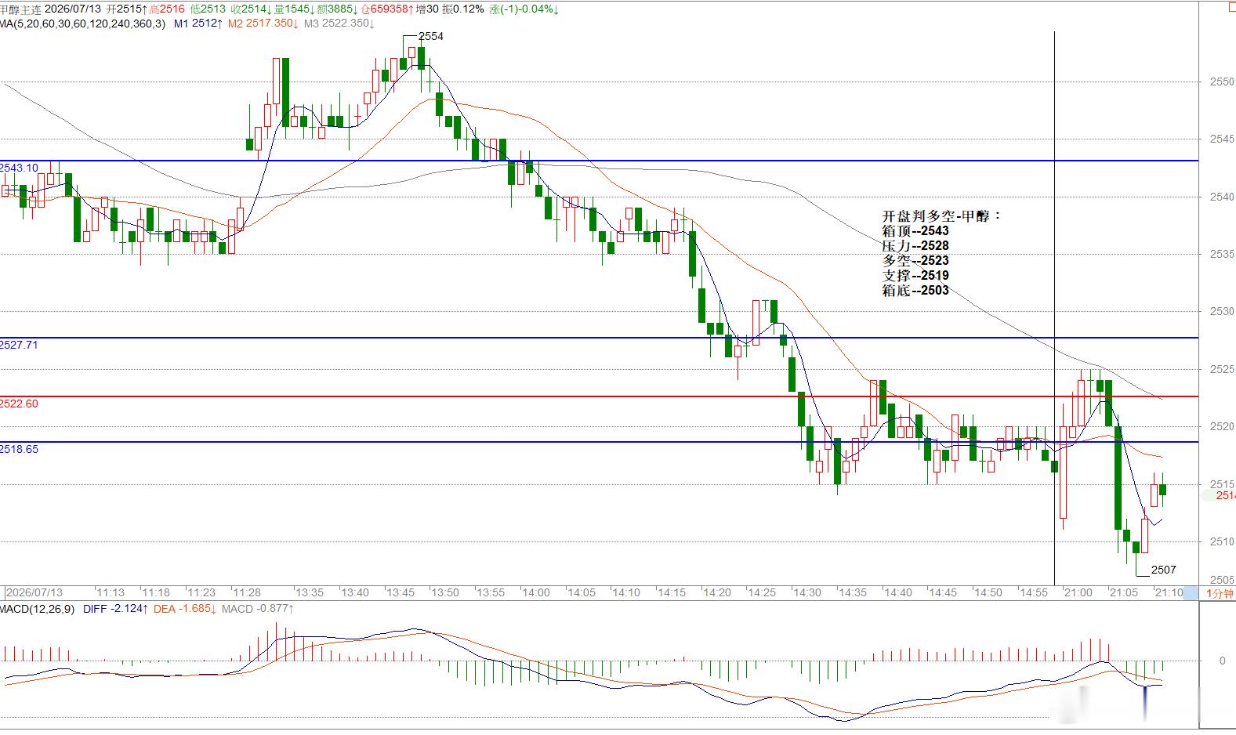Click the 2510 price axis label
The width and height of the screenshot is (1236, 735).
pos(1222,541)
